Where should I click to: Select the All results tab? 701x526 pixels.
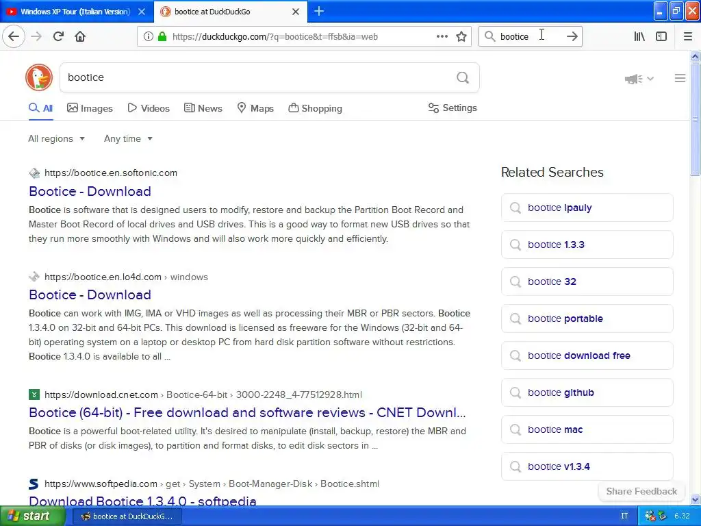(40, 108)
